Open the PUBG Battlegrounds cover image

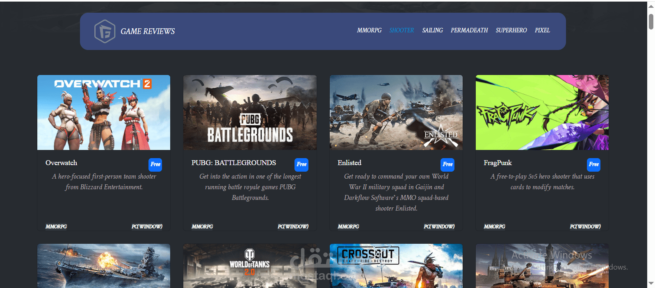click(250, 112)
